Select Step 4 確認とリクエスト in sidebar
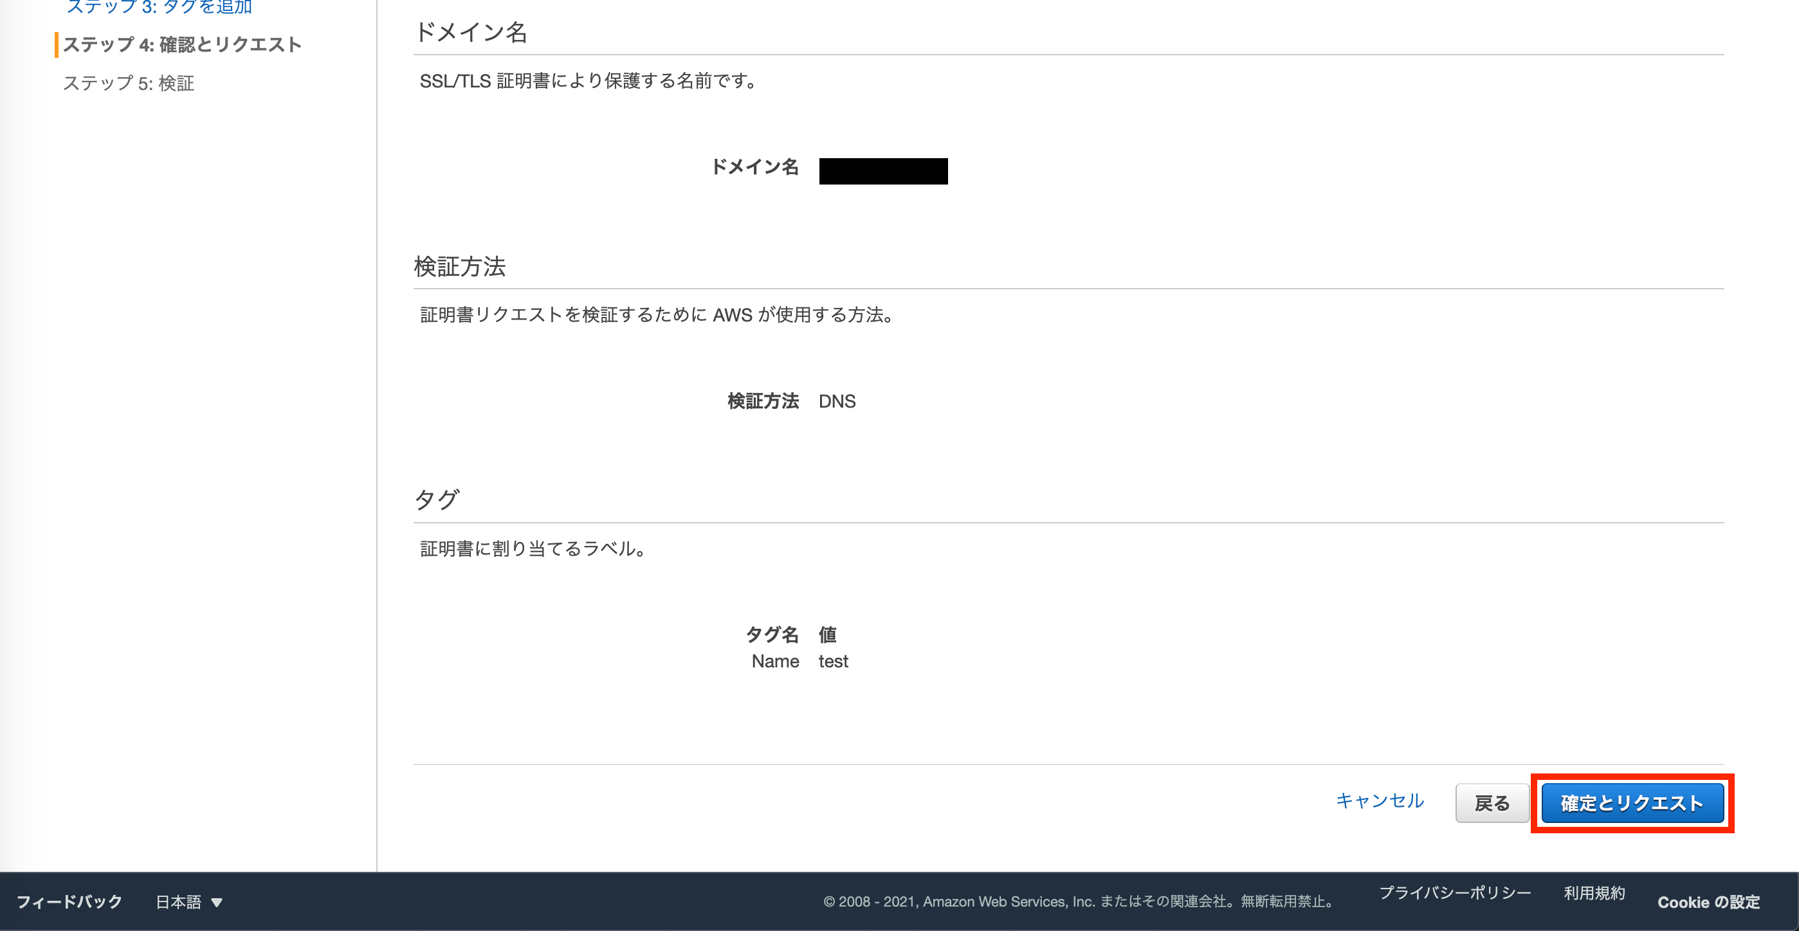 [x=182, y=44]
